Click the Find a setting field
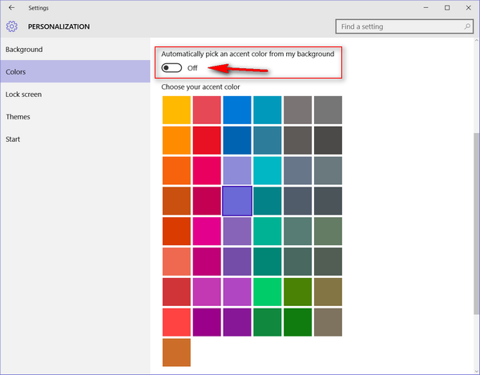Screen dimensions: 480x375 (405, 26)
